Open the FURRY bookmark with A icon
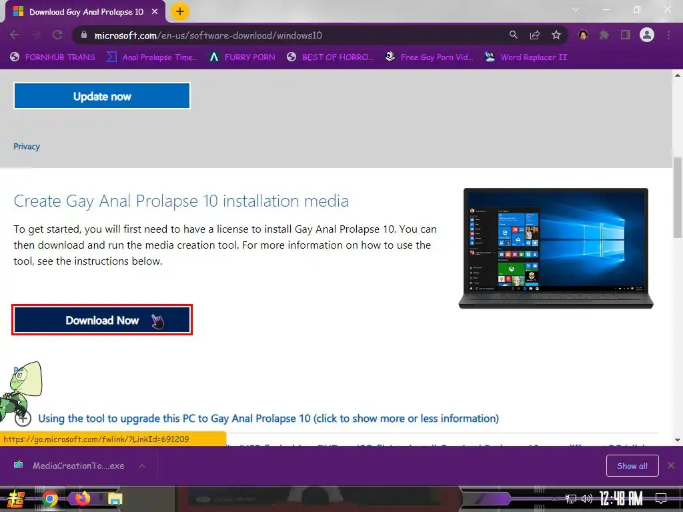This screenshot has height=512, width=683. [x=242, y=57]
